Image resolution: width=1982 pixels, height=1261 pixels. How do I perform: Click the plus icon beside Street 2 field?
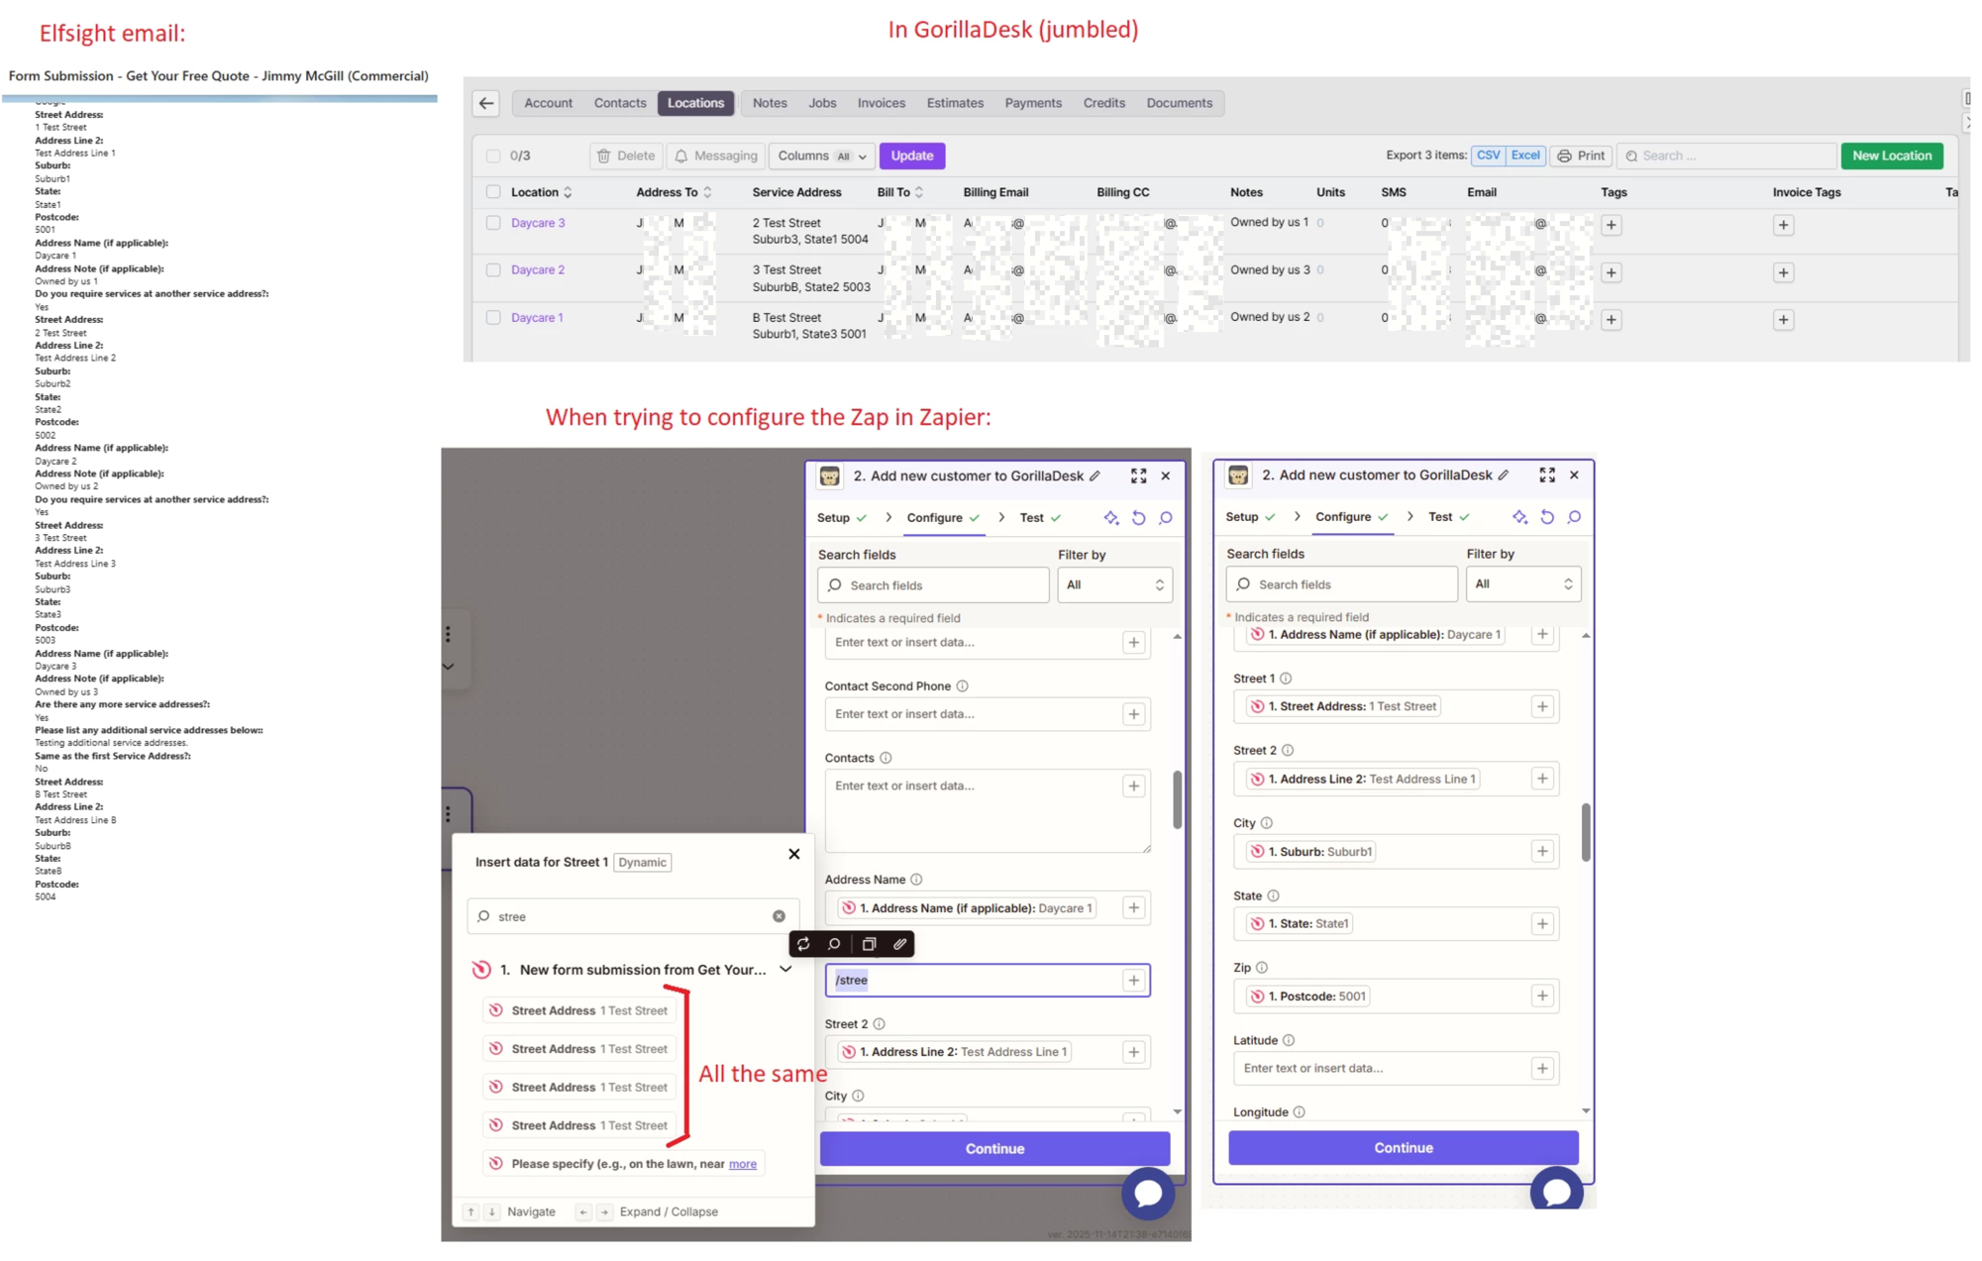click(x=1133, y=1052)
